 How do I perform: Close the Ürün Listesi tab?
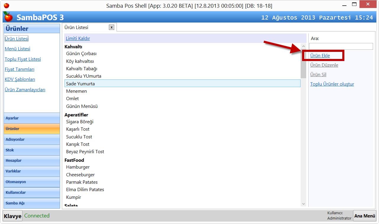point(111,27)
